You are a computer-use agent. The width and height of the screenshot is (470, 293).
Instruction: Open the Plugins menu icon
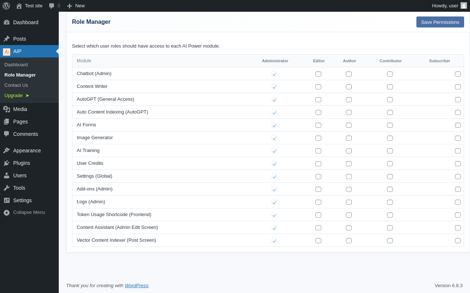[7, 163]
